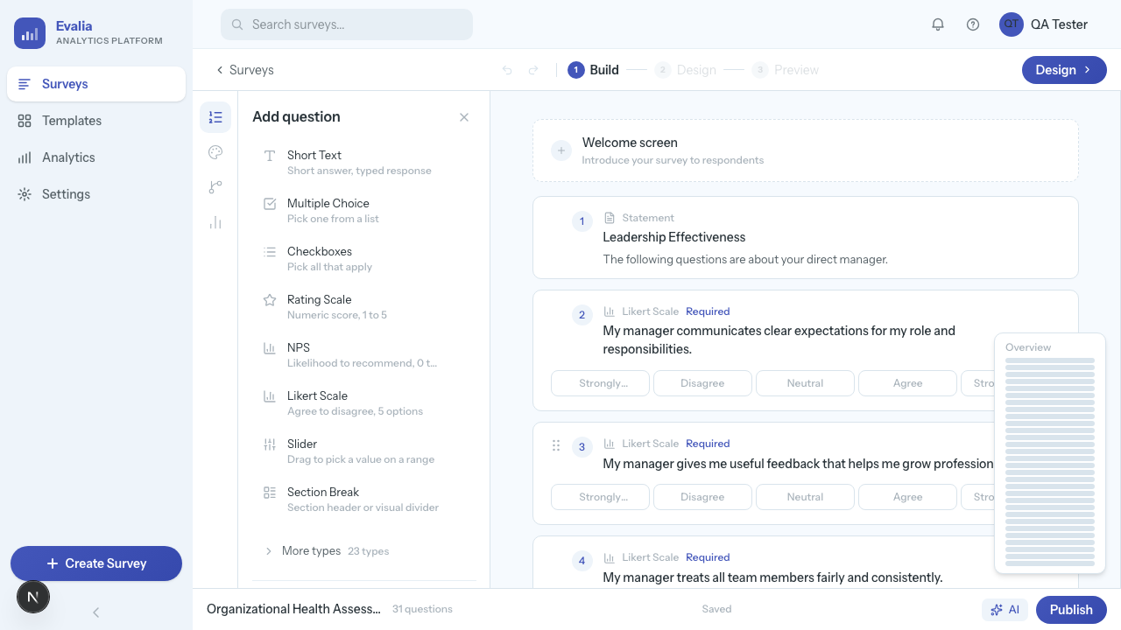The image size is (1121, 630).
Task: Open Analytics in sidebar
Action: 96,157
